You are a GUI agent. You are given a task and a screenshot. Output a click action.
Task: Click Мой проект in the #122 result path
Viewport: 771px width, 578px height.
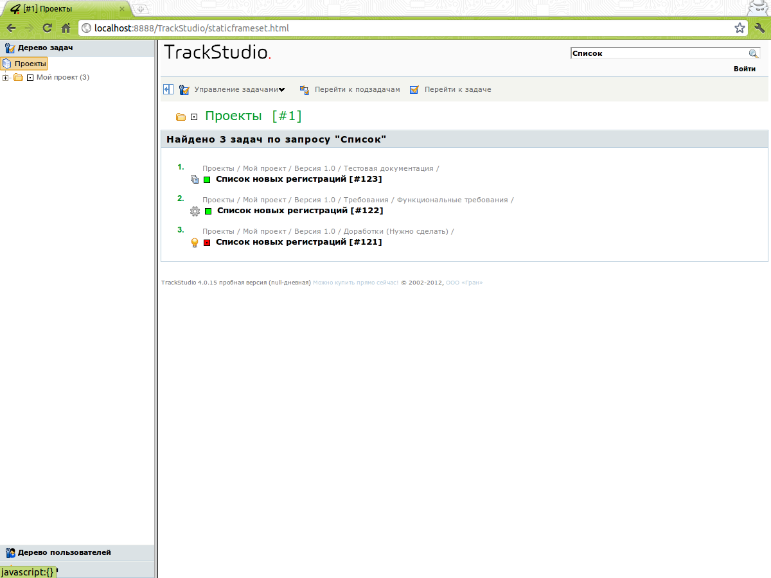coord(265,200)
